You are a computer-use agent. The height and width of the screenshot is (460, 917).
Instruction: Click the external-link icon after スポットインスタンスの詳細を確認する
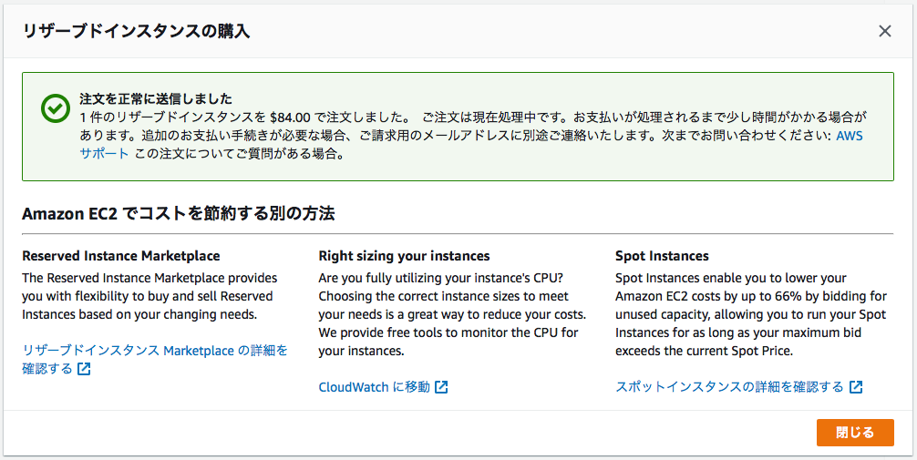(856, 387)
